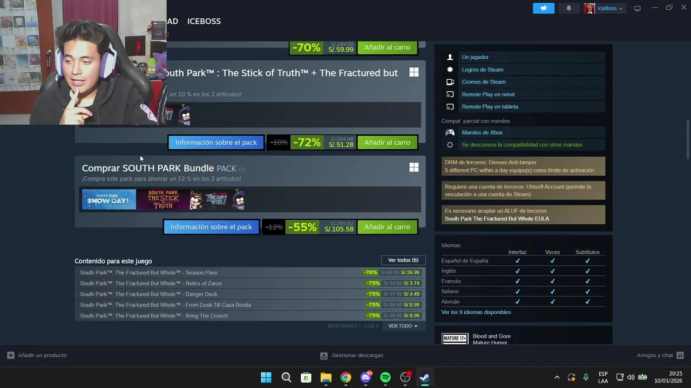Click the Denuvo Anti-tamper DRM notice
This screenshot has height=388, width=691.
(x=523, y=166)
